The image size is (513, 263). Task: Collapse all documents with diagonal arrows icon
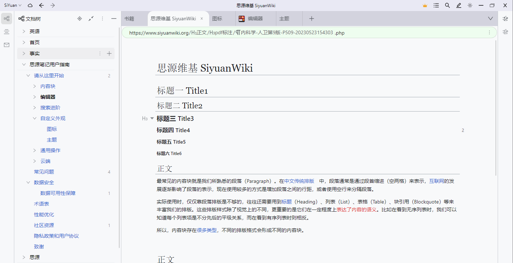point(91,19)
